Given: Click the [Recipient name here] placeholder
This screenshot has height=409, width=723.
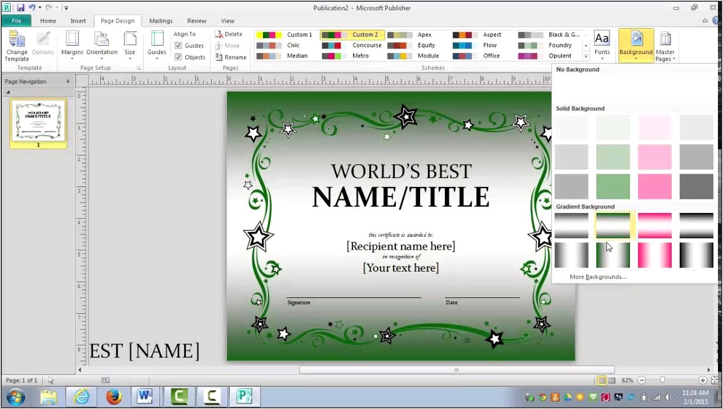Looking at the screenshot, I should (401, 246).
